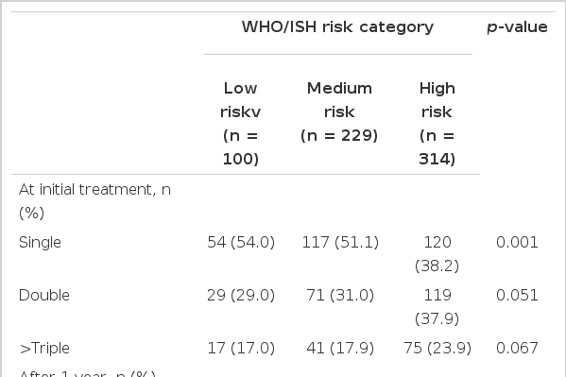Click the >Triple row label
566x377 pixels.
(44, 349)
